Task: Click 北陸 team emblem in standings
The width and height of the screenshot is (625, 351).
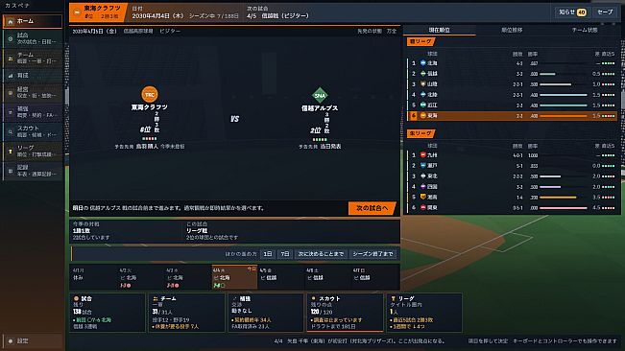Action: (x=423, y=95)
